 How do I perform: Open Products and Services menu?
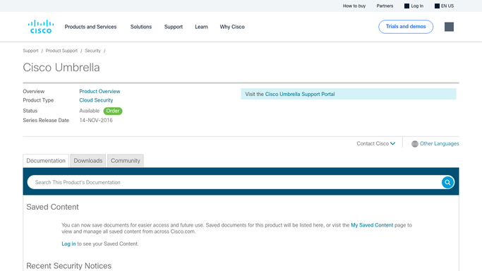click(90, 27)
